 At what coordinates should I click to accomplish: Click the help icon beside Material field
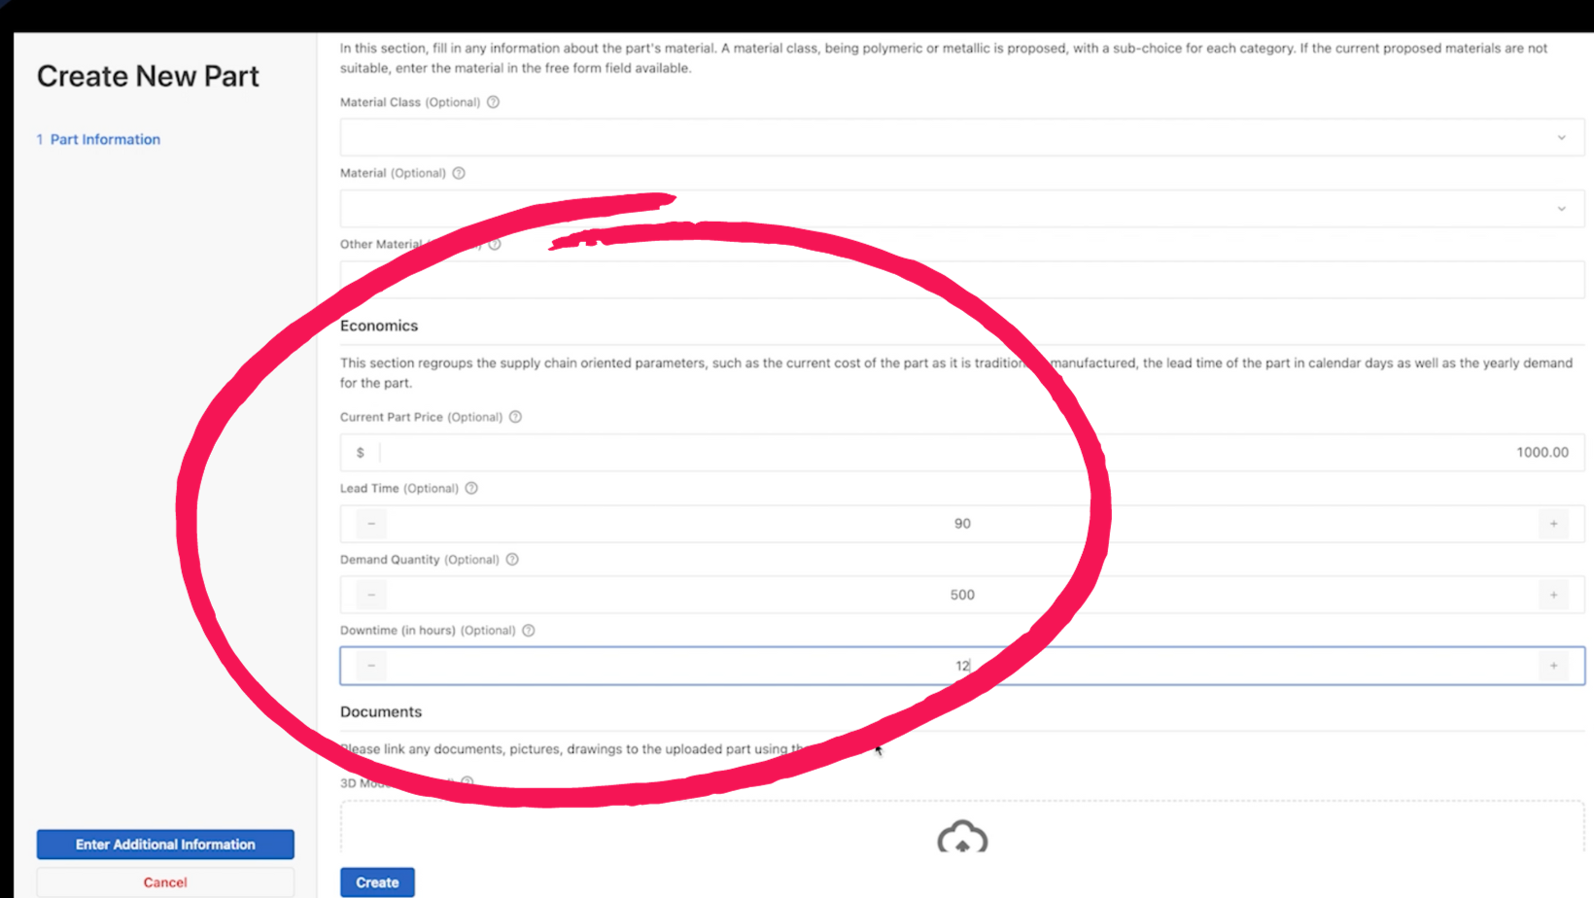pyautogui.click(x=458, y=173)
